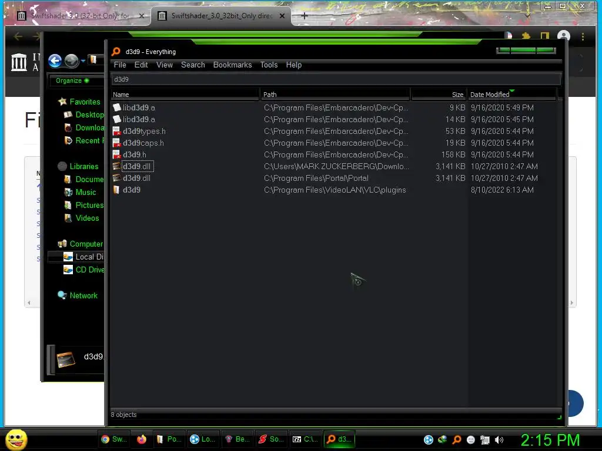Image resolution: width=602 pixels, height=451 pixels.
Task: Click the d3d9types.h file icon
Action: click(x=117, y=131)
